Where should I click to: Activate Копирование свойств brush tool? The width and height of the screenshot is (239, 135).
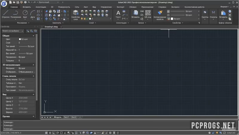[x=160, y=15]
